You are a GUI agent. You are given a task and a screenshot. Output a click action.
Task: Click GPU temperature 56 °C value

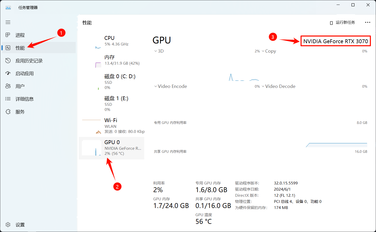[x=204, y=222]
